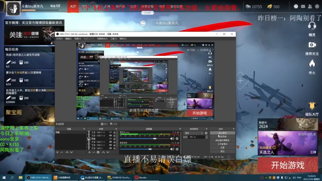Open the scene transition dropdown
Image resolution: width=322 pixels, height=181 pixels.
click(194, 133)
